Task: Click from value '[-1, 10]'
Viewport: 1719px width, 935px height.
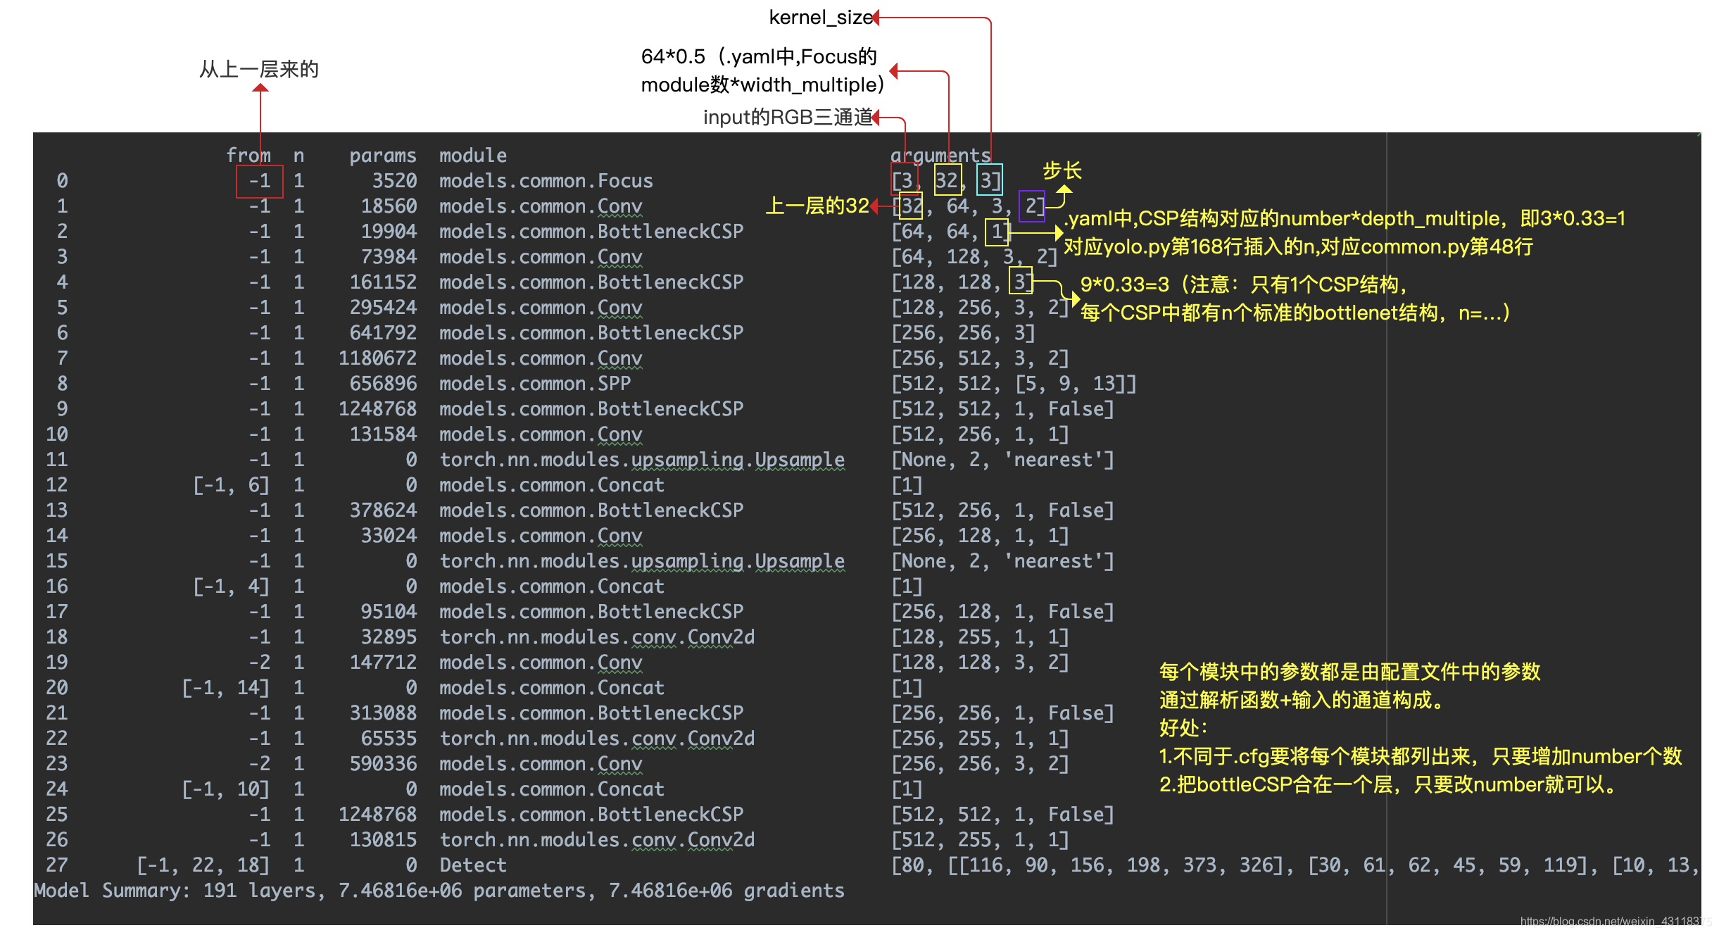Action: click(226, 789)
